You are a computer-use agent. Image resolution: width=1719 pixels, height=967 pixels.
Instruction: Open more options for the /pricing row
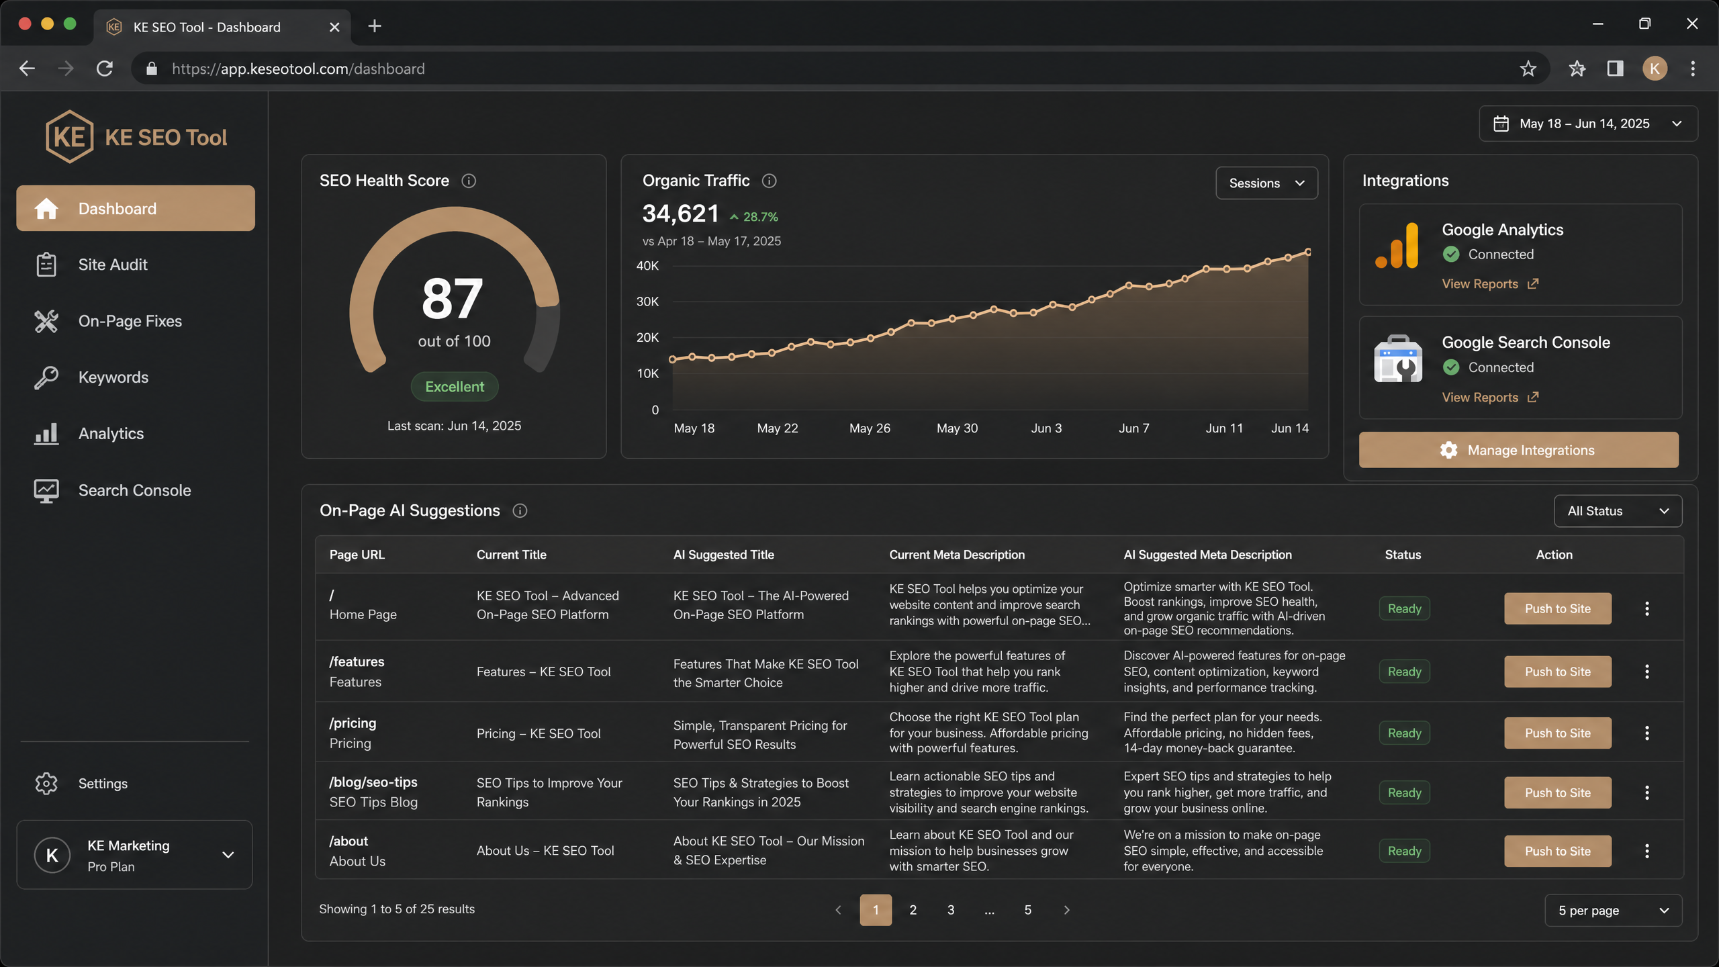pyautogui.click(x=1647, y=733)
